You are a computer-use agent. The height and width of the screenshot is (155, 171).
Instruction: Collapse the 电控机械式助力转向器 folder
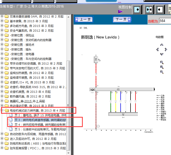click(x=2, y=110)
